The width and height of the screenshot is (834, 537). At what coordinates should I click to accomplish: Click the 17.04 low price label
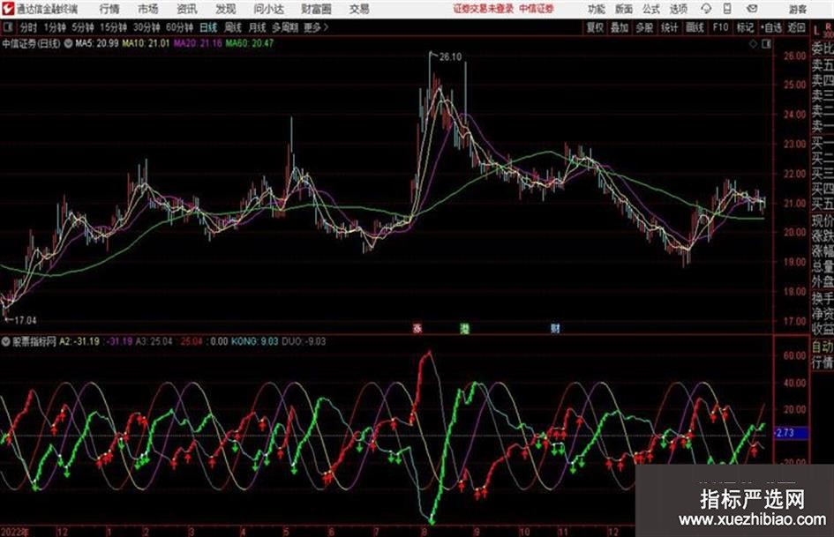point(25,321)
